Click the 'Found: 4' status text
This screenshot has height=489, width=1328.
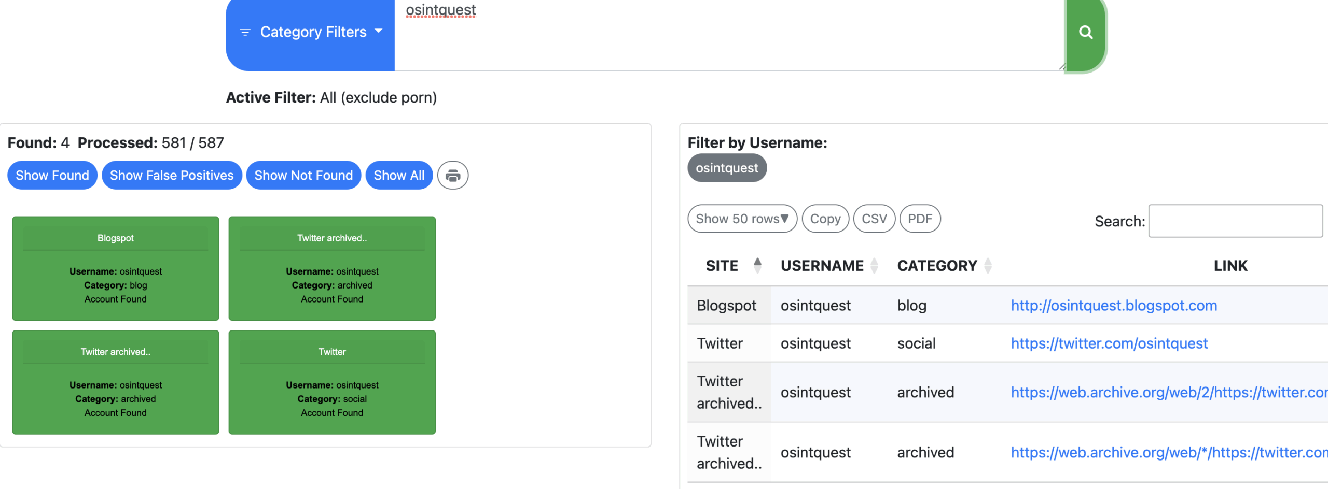tap(38, 143)
